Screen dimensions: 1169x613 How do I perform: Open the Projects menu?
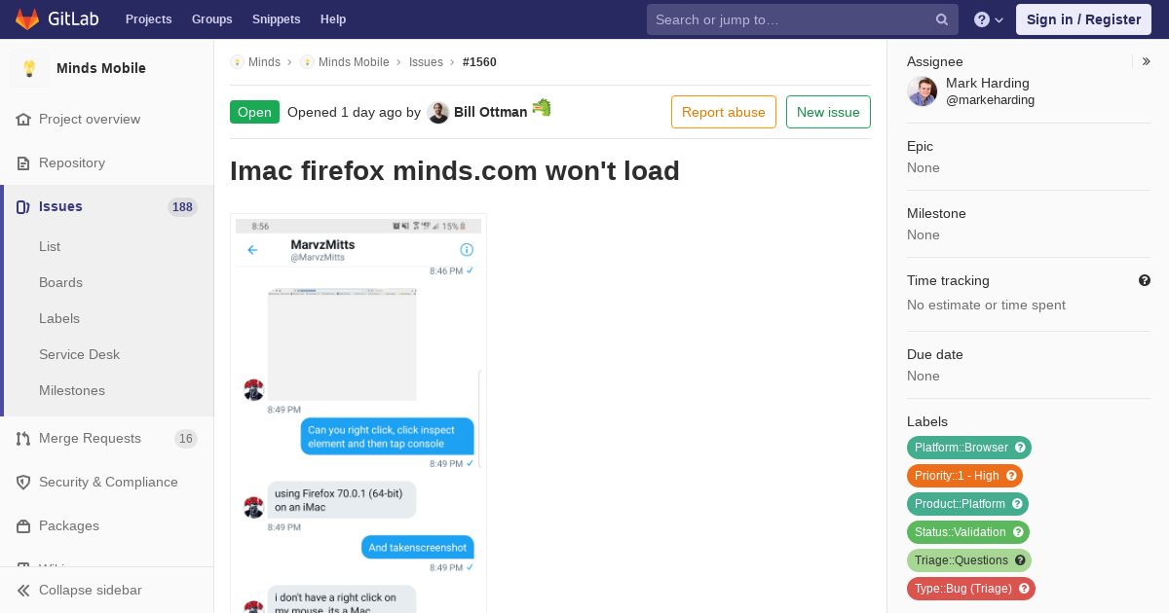[x=148, y=19]
